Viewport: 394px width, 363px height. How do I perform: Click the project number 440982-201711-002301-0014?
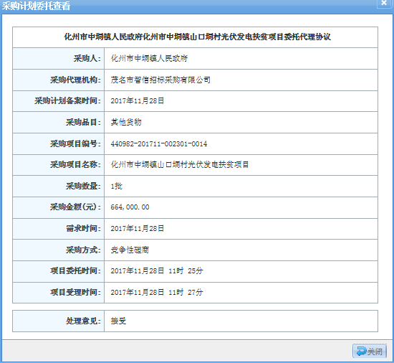tap(159, 144)
